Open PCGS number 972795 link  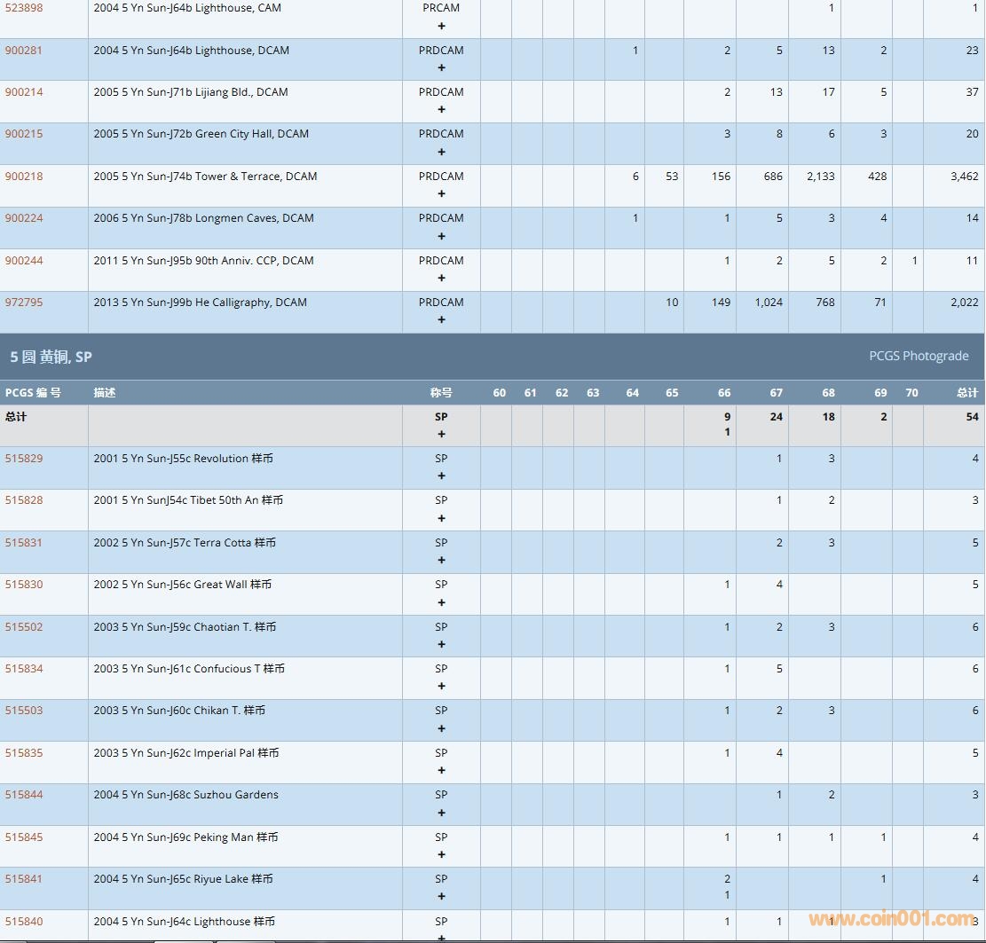click(x=24, y=303)
